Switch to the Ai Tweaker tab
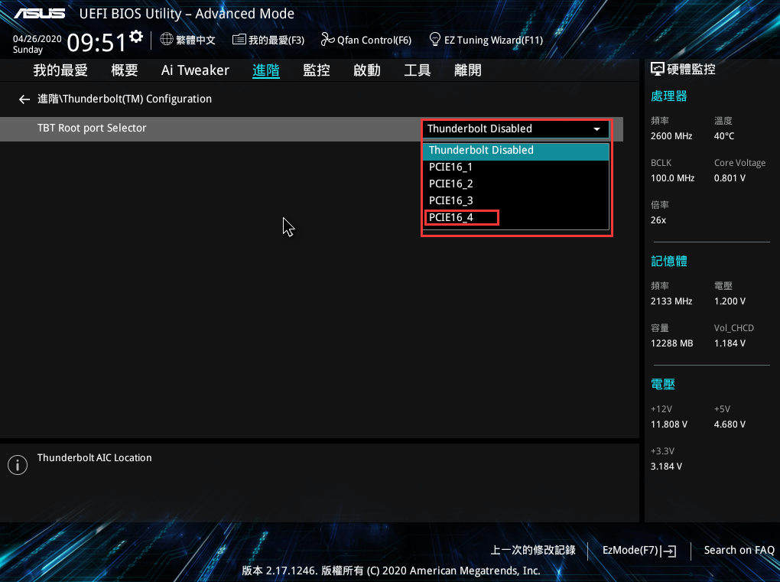The height and width of the screenshot is (582, 780). pyautogui.click(x=195, y=70)
